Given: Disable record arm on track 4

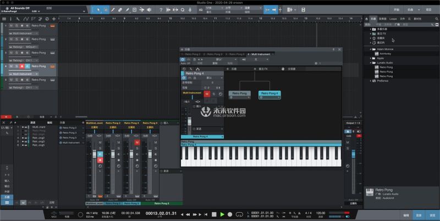Looking at the screenshot, I should click(x=22, y=66).
